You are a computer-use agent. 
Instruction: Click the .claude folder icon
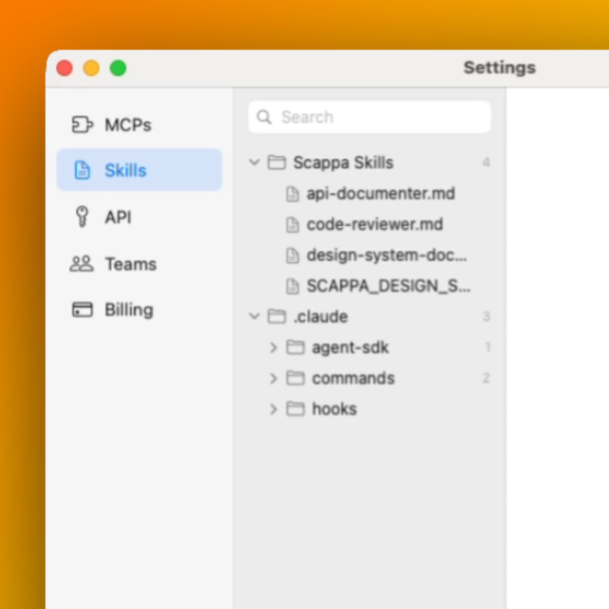(276, 316)
